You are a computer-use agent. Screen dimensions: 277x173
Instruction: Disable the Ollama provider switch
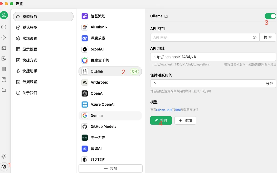(270, 16)
